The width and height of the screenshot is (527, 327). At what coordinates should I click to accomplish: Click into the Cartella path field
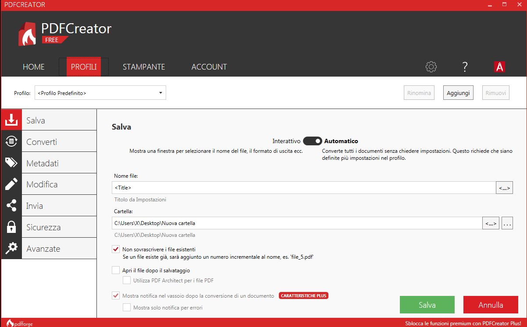tap(297, 223)
